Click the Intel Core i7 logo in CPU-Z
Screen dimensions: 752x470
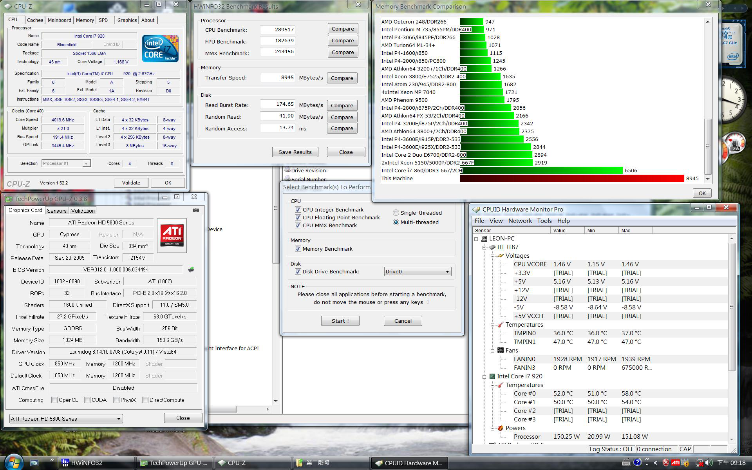click(161, 49)
